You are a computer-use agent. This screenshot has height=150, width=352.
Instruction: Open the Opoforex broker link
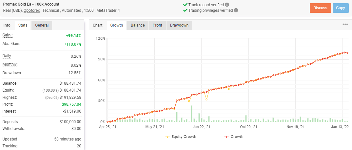[x=32, y=11]
